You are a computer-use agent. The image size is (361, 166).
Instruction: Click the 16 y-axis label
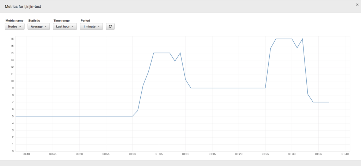(12, 39)
